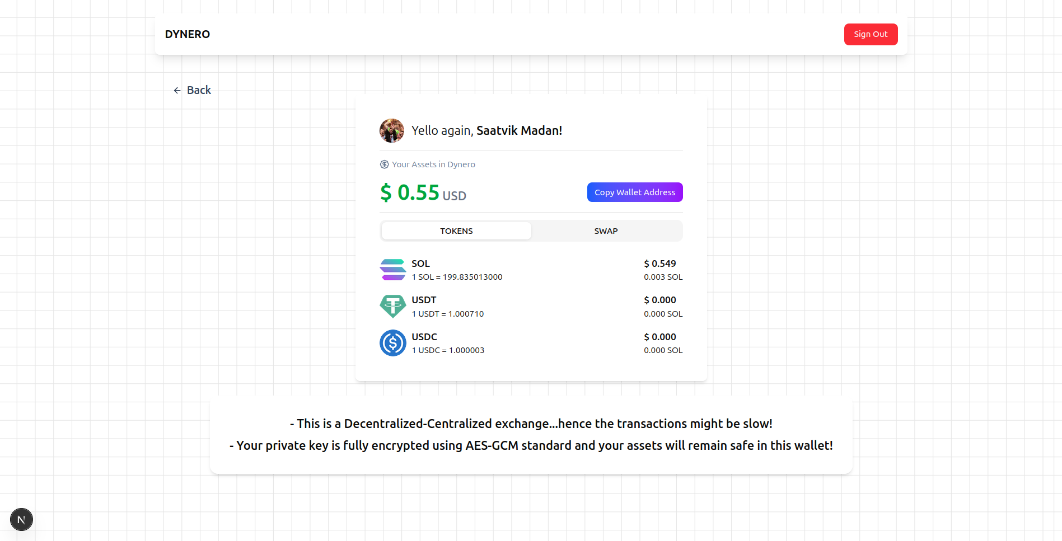Click the Sign Out button
This screenshot has height=541, width=1062.
pos(870,34)
